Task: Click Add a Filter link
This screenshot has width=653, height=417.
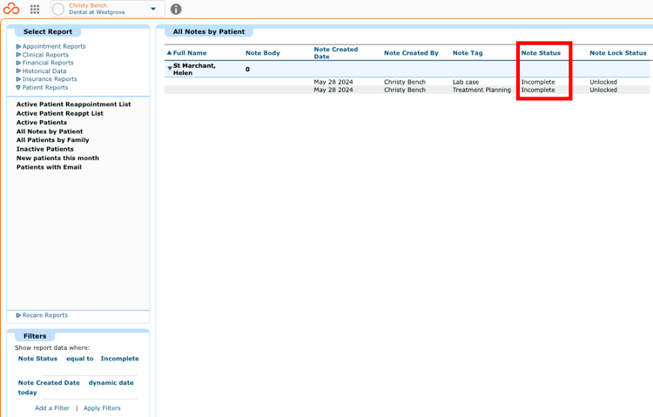Action: coord(52,408)
